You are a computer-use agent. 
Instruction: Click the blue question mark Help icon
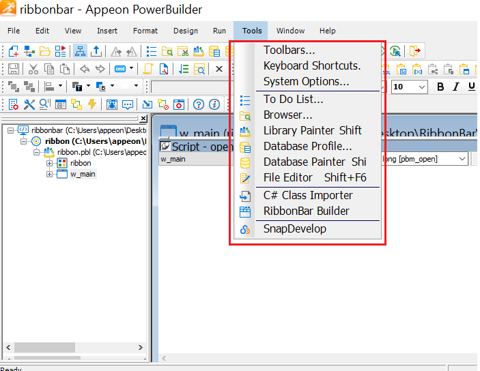point(199,104)
